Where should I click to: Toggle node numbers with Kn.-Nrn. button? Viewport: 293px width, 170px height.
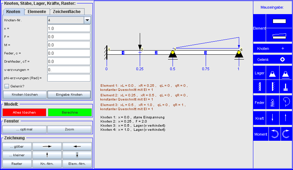[47, 163]
